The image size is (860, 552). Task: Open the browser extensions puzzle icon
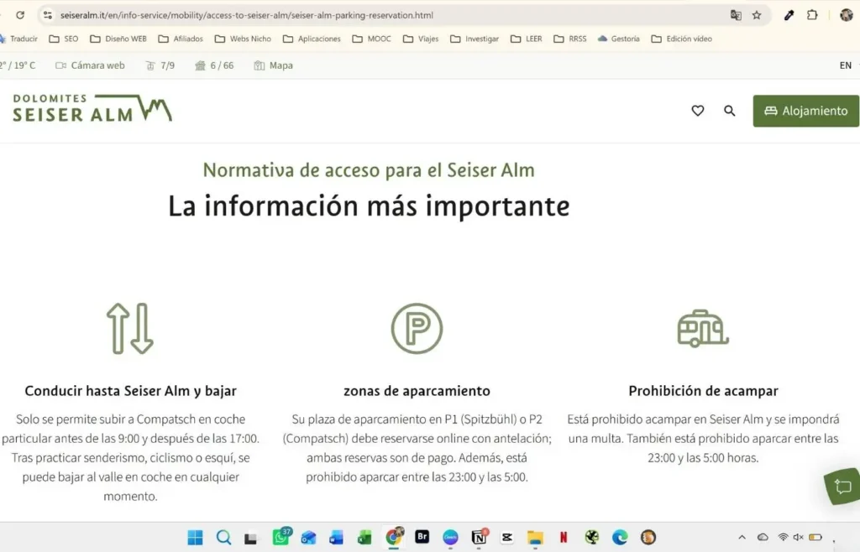click(x=812, y=15)
